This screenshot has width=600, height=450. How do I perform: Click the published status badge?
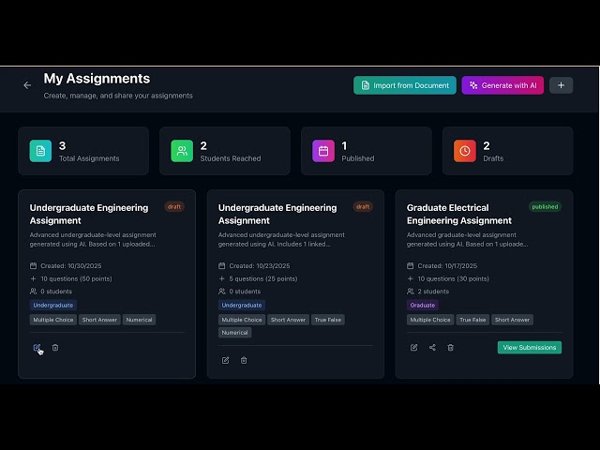click(545, 206)
